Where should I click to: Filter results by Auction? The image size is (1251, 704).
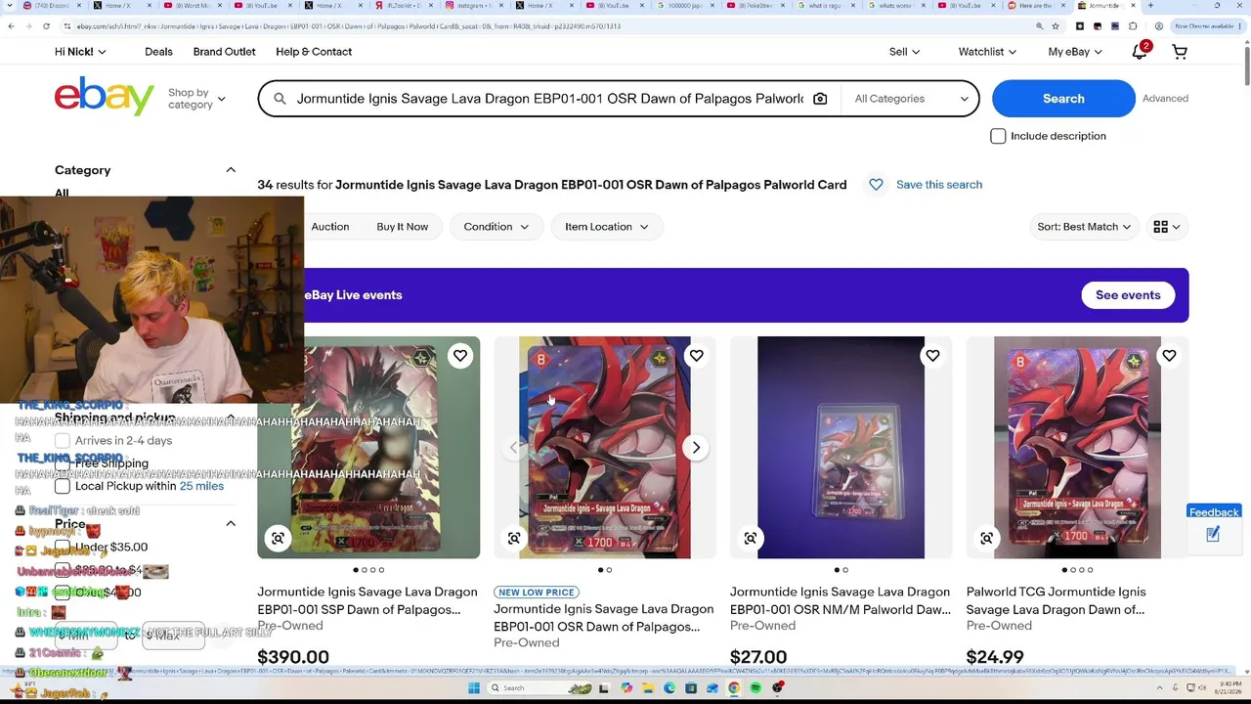[330, 227]
